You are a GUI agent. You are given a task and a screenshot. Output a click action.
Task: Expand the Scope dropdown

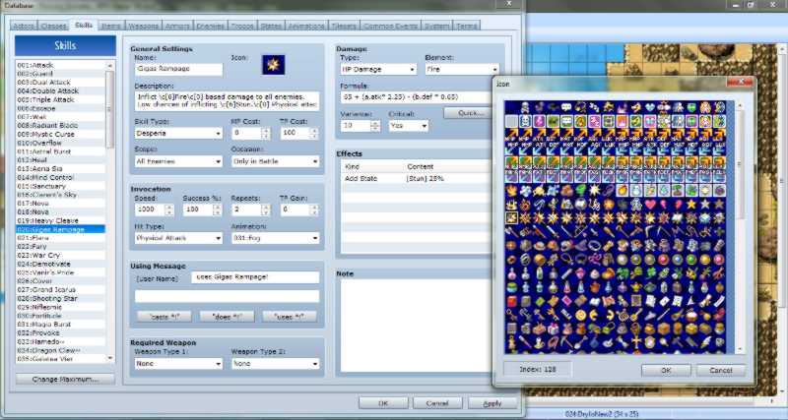click(x=176, y=161)
